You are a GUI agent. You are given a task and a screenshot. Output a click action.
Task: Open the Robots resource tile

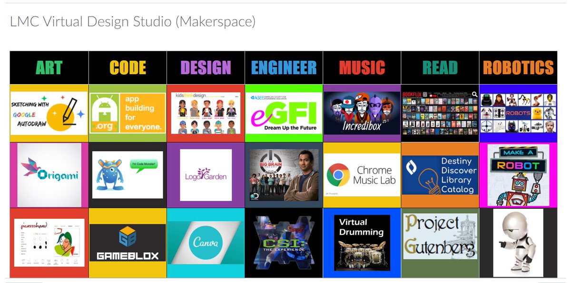point(518,112)
